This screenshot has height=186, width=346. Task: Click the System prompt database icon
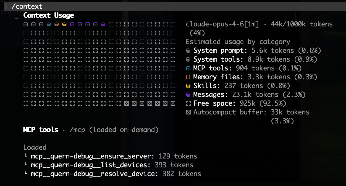188,50
